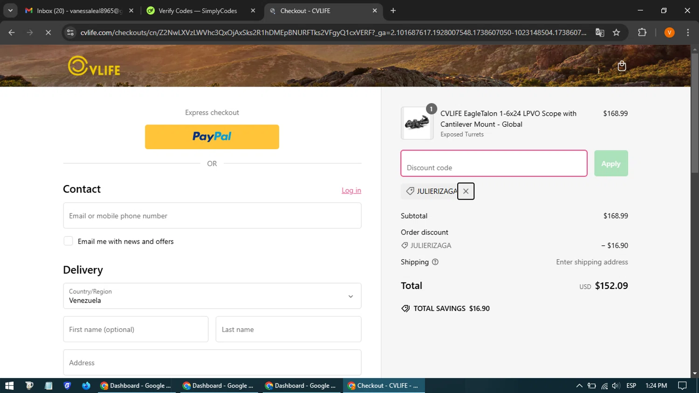Click the forward navigation arrow
This screenshot has height=393, width=699.
point(30,33)
